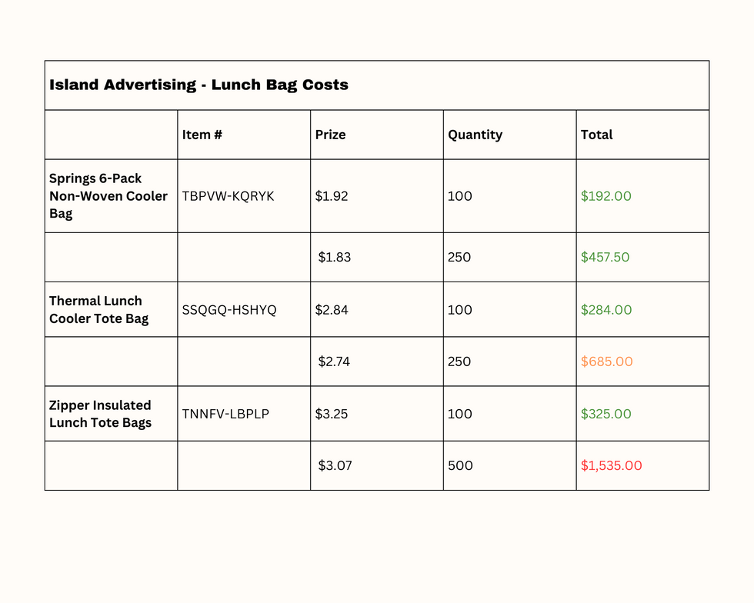Click the Island Advertising table title
754x603 pixels.
tap(199, 85)
